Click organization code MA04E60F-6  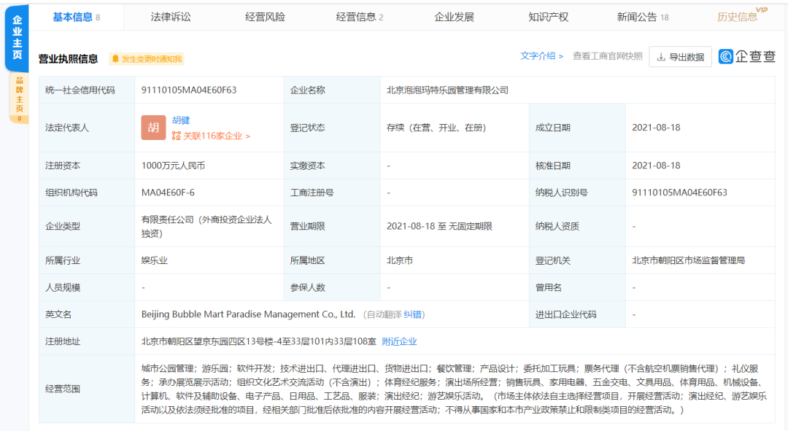168,193
